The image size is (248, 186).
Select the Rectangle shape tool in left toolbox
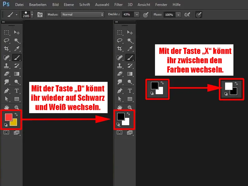coord(17,99)
